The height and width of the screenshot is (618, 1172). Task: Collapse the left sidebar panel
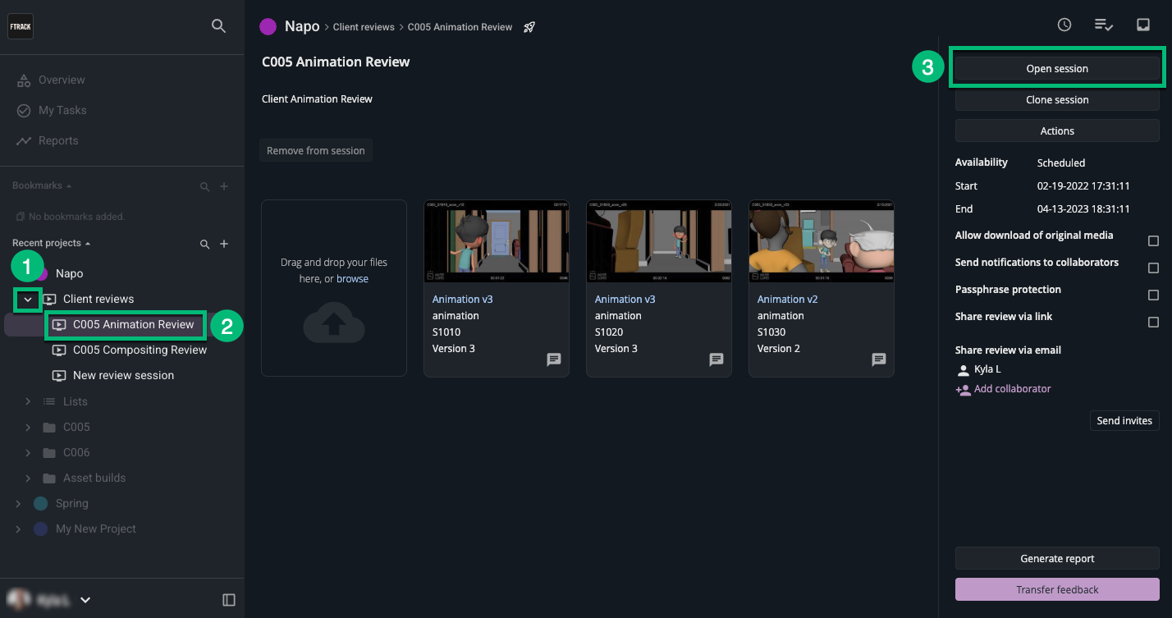point(228,599)
